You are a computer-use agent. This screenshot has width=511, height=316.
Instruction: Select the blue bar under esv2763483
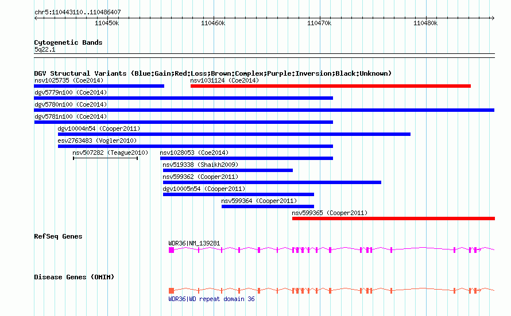click(196, 146)
